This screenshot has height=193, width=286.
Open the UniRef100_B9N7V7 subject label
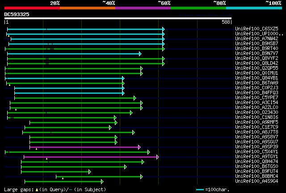click(x=257, y=53)
